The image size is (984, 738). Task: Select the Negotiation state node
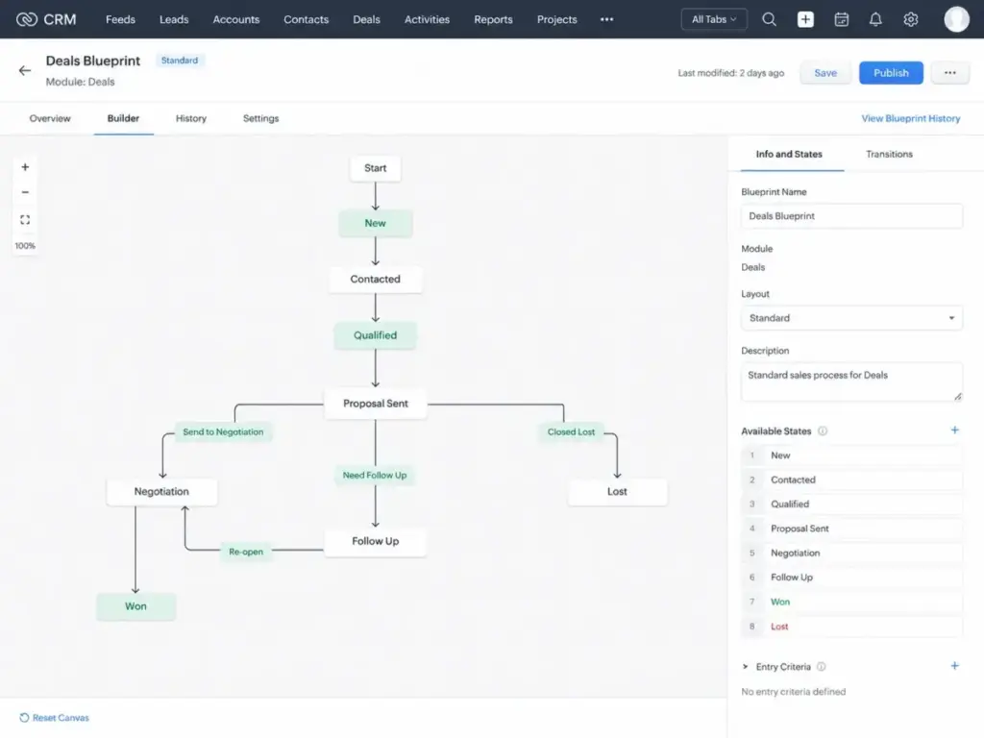[161, 491]
